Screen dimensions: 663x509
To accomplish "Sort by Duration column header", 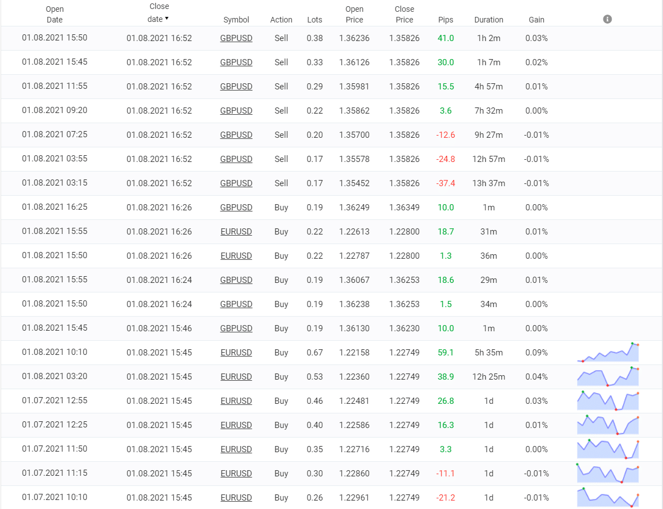I will click(x=489, y=20).
